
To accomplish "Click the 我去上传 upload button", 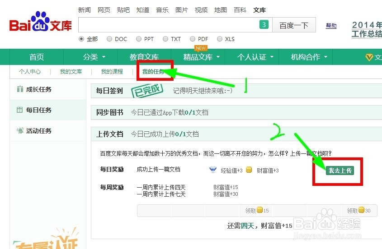I will click(340, 171).
